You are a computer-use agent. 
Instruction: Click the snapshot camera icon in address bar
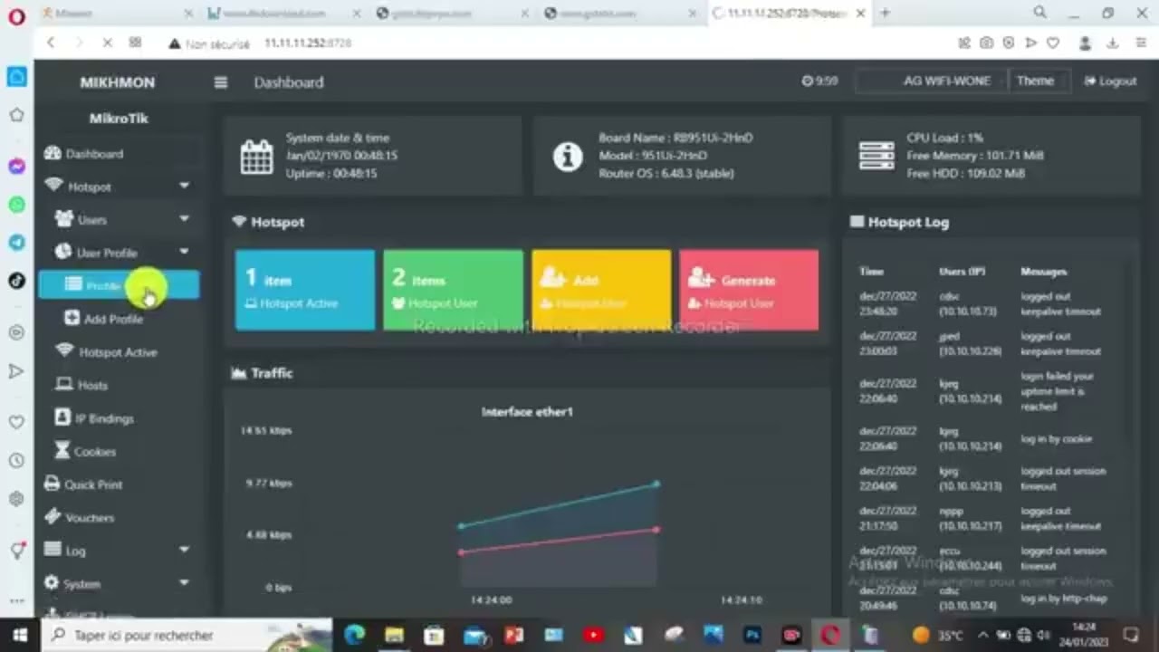tap(986, 43)
